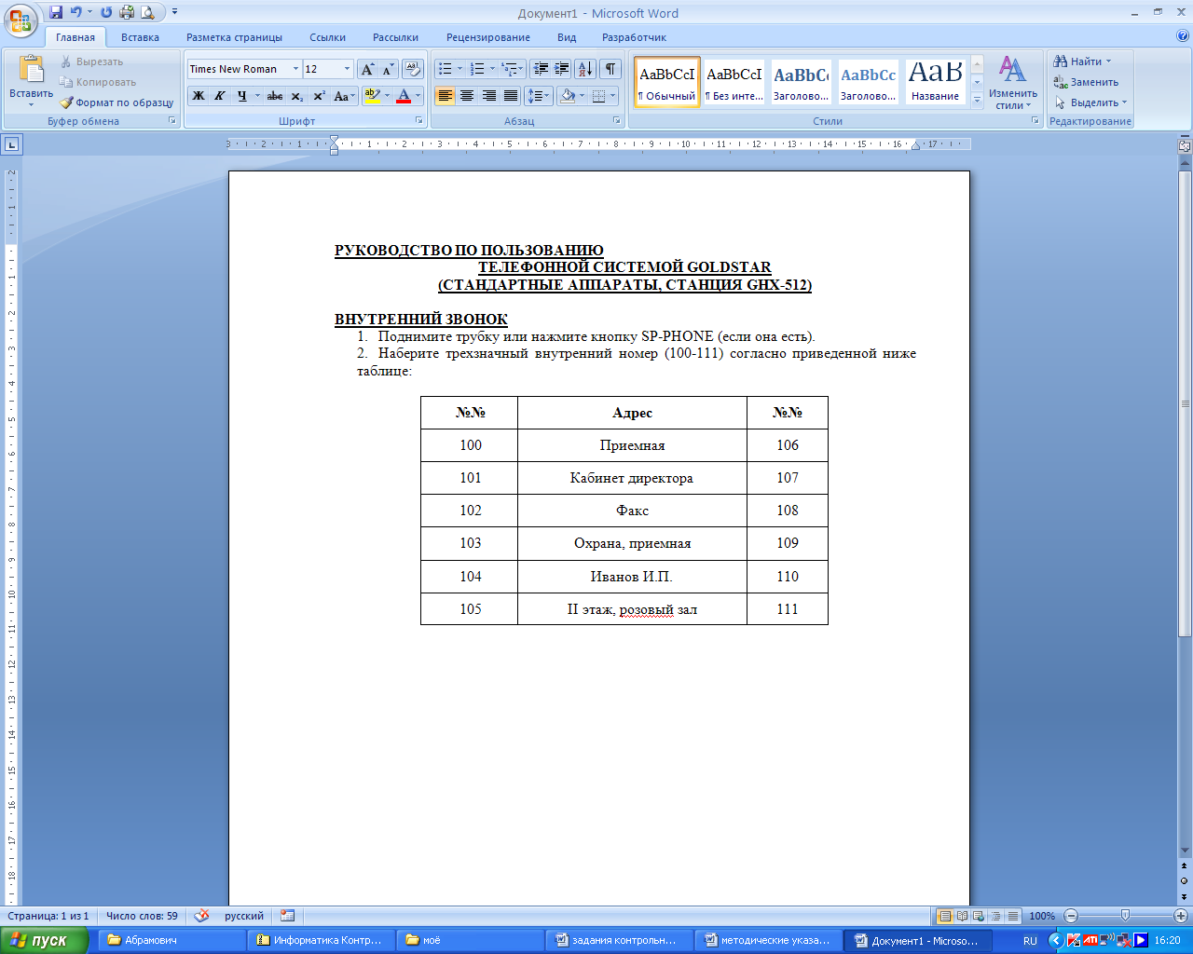The height and width of the screenshot is (954, 1193).
Task: Apply the Обычный style
Action: point(667,82)
